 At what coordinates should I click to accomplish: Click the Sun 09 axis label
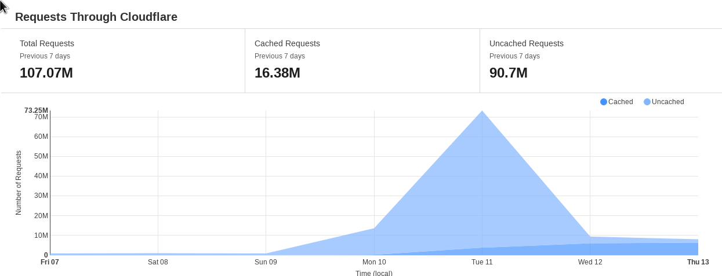point(266,262)
